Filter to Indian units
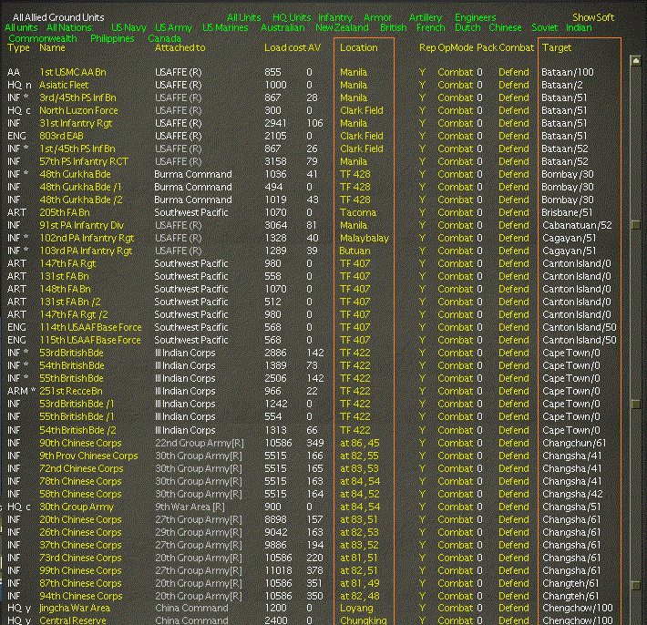Screen dimensions: 647x625 click(579, 27)
